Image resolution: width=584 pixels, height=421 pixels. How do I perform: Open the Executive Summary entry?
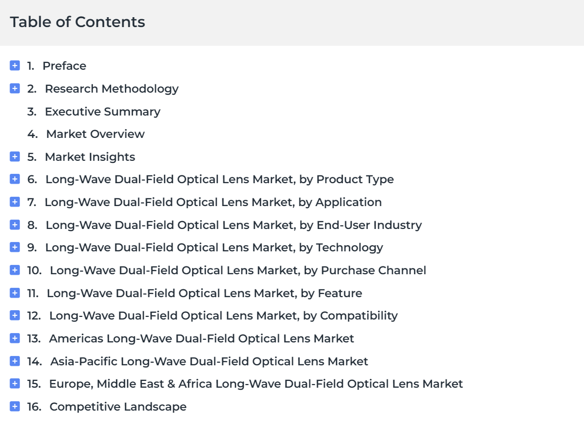click(x=103, y=111)
